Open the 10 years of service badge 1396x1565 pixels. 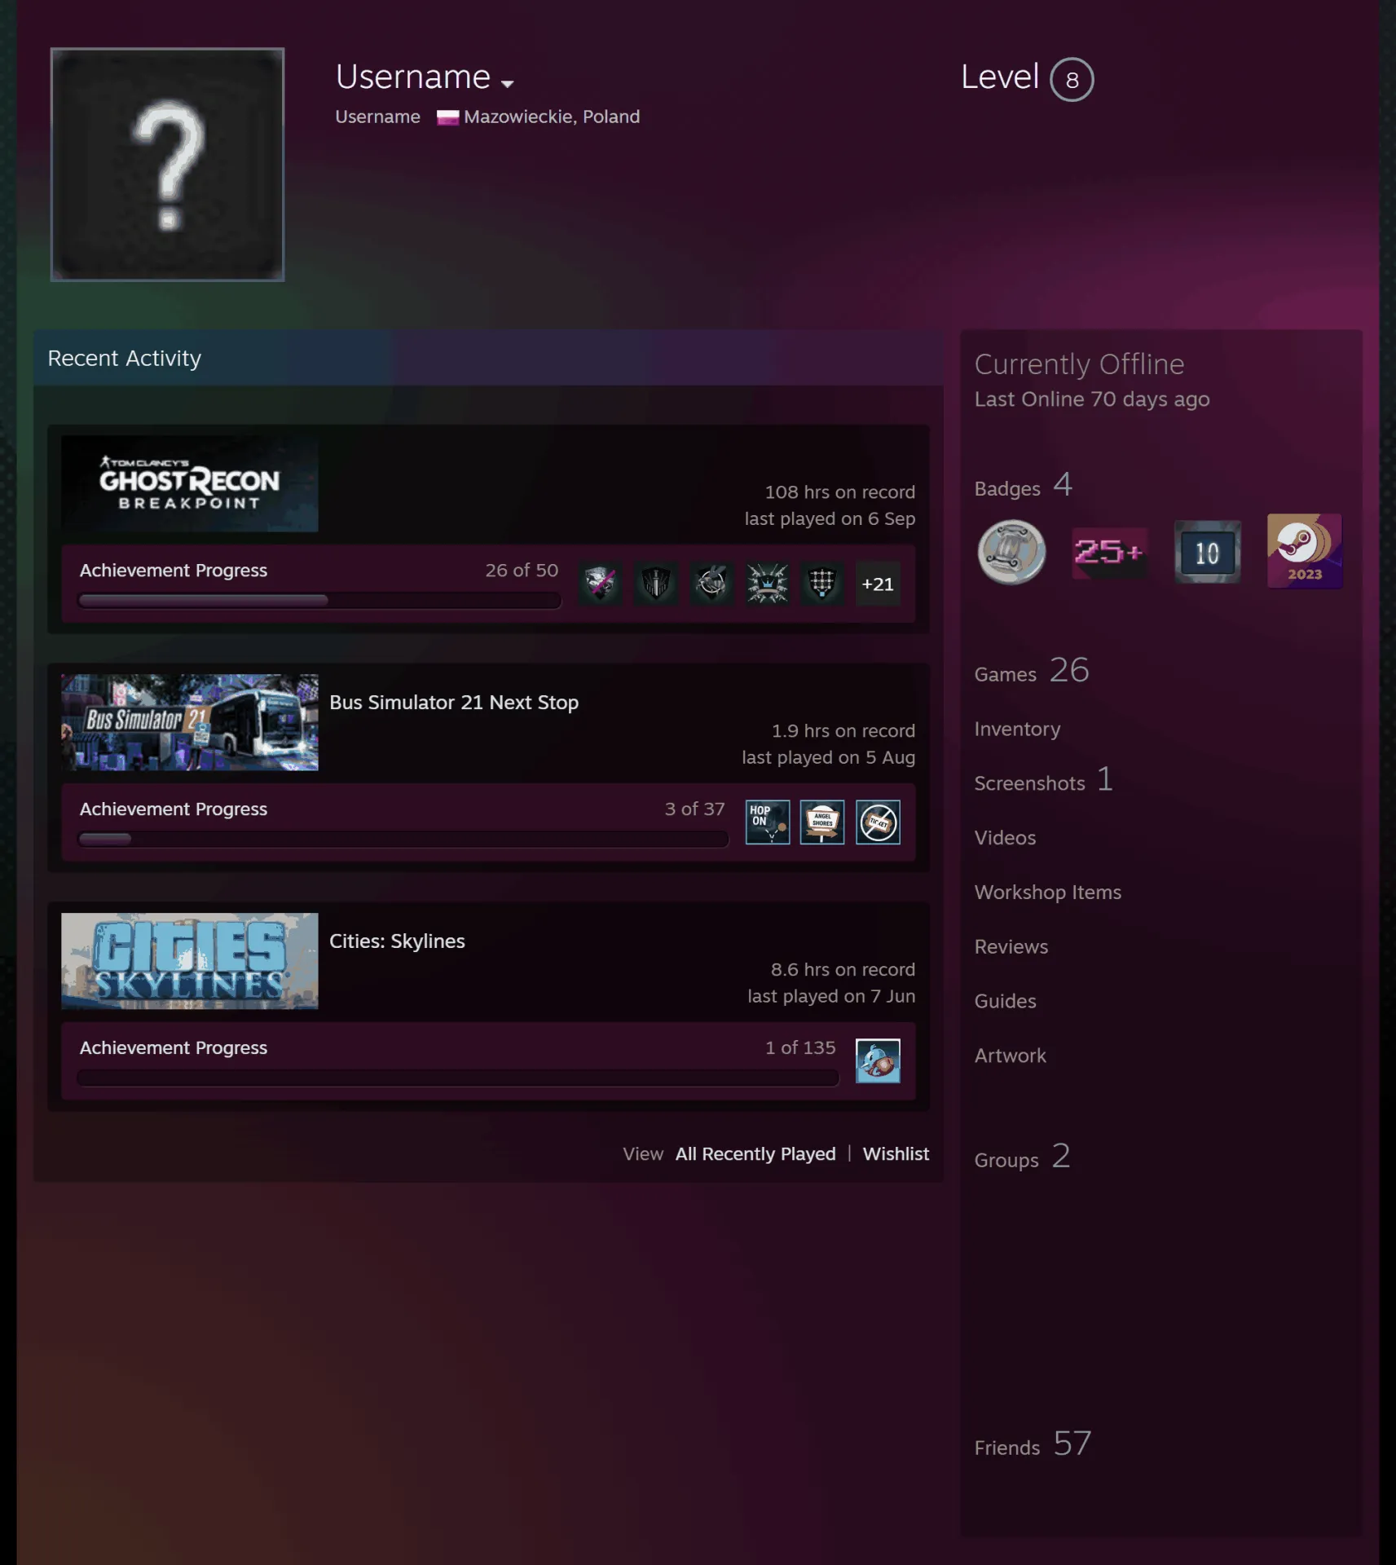tap(1207, 552)
